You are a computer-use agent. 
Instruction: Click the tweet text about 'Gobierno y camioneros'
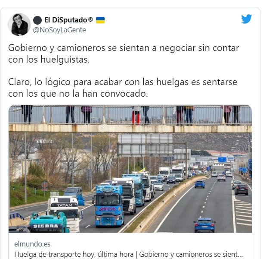pyautogui.click(x=124, y=54)
